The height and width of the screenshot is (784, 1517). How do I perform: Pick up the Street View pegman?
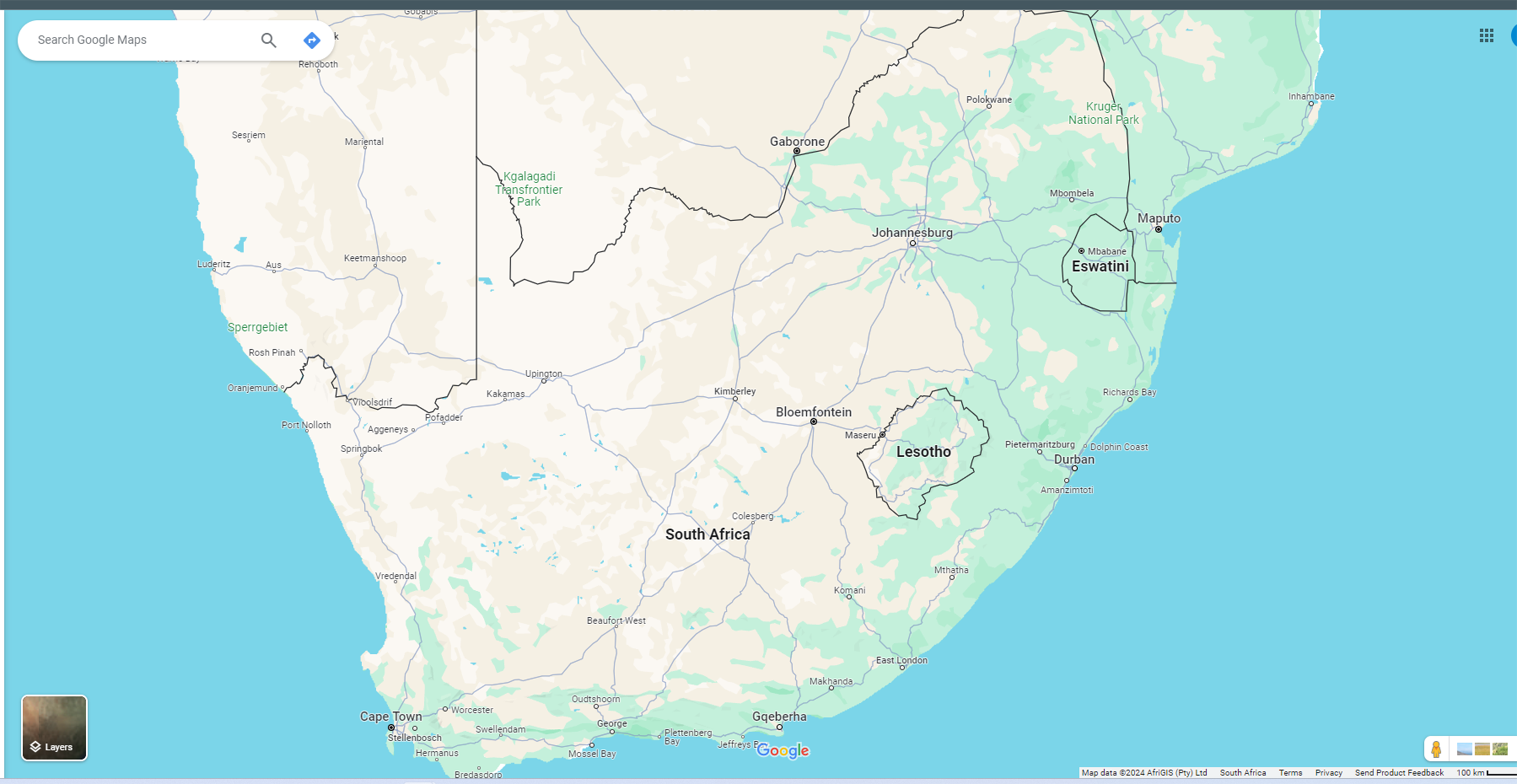tap(1436, 749)
